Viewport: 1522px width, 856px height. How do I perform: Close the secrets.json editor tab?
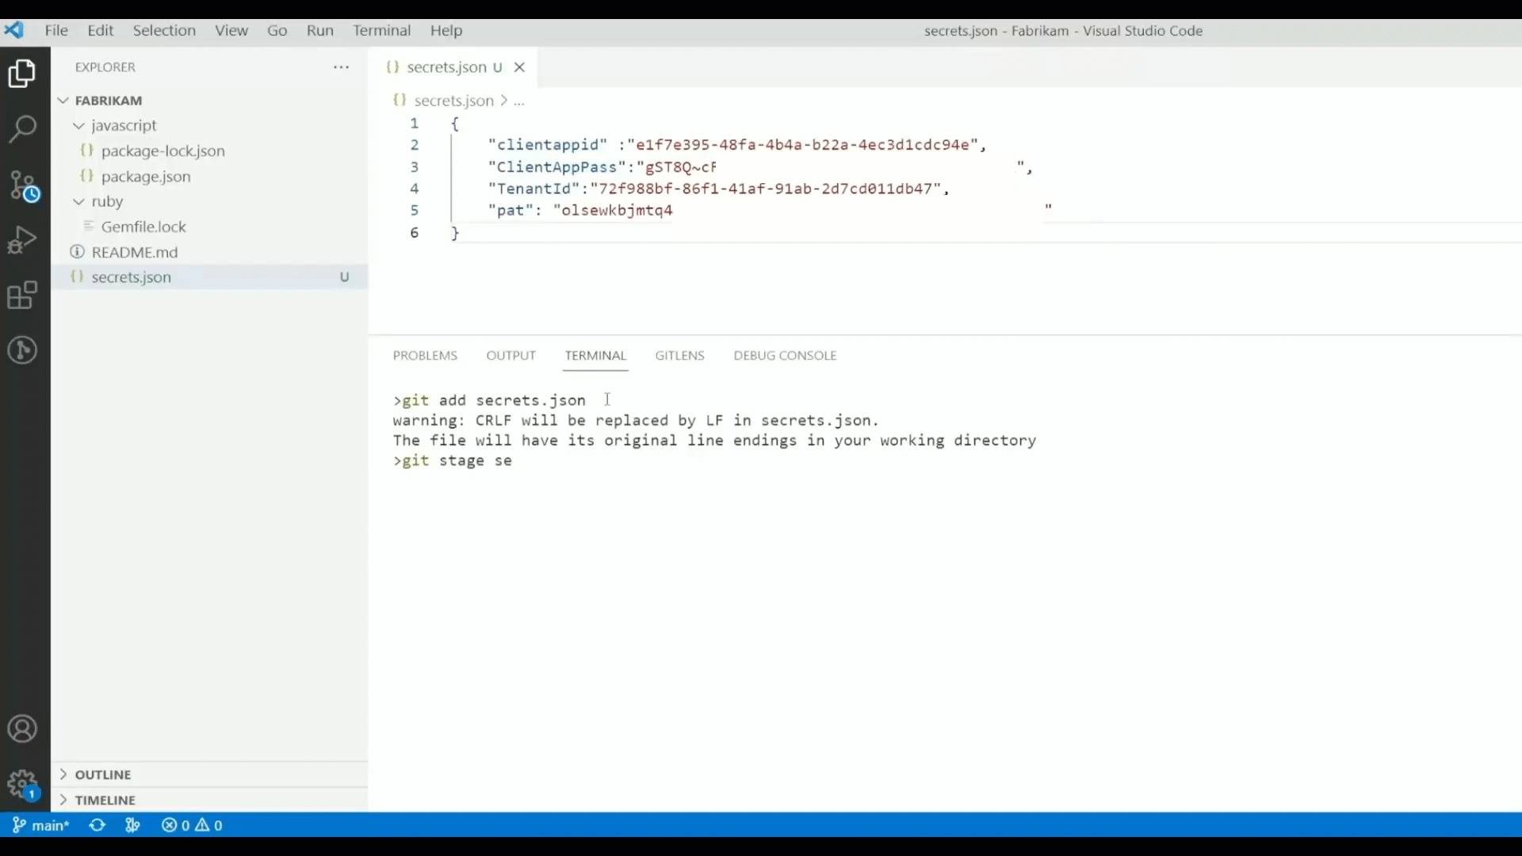(519, 67)
